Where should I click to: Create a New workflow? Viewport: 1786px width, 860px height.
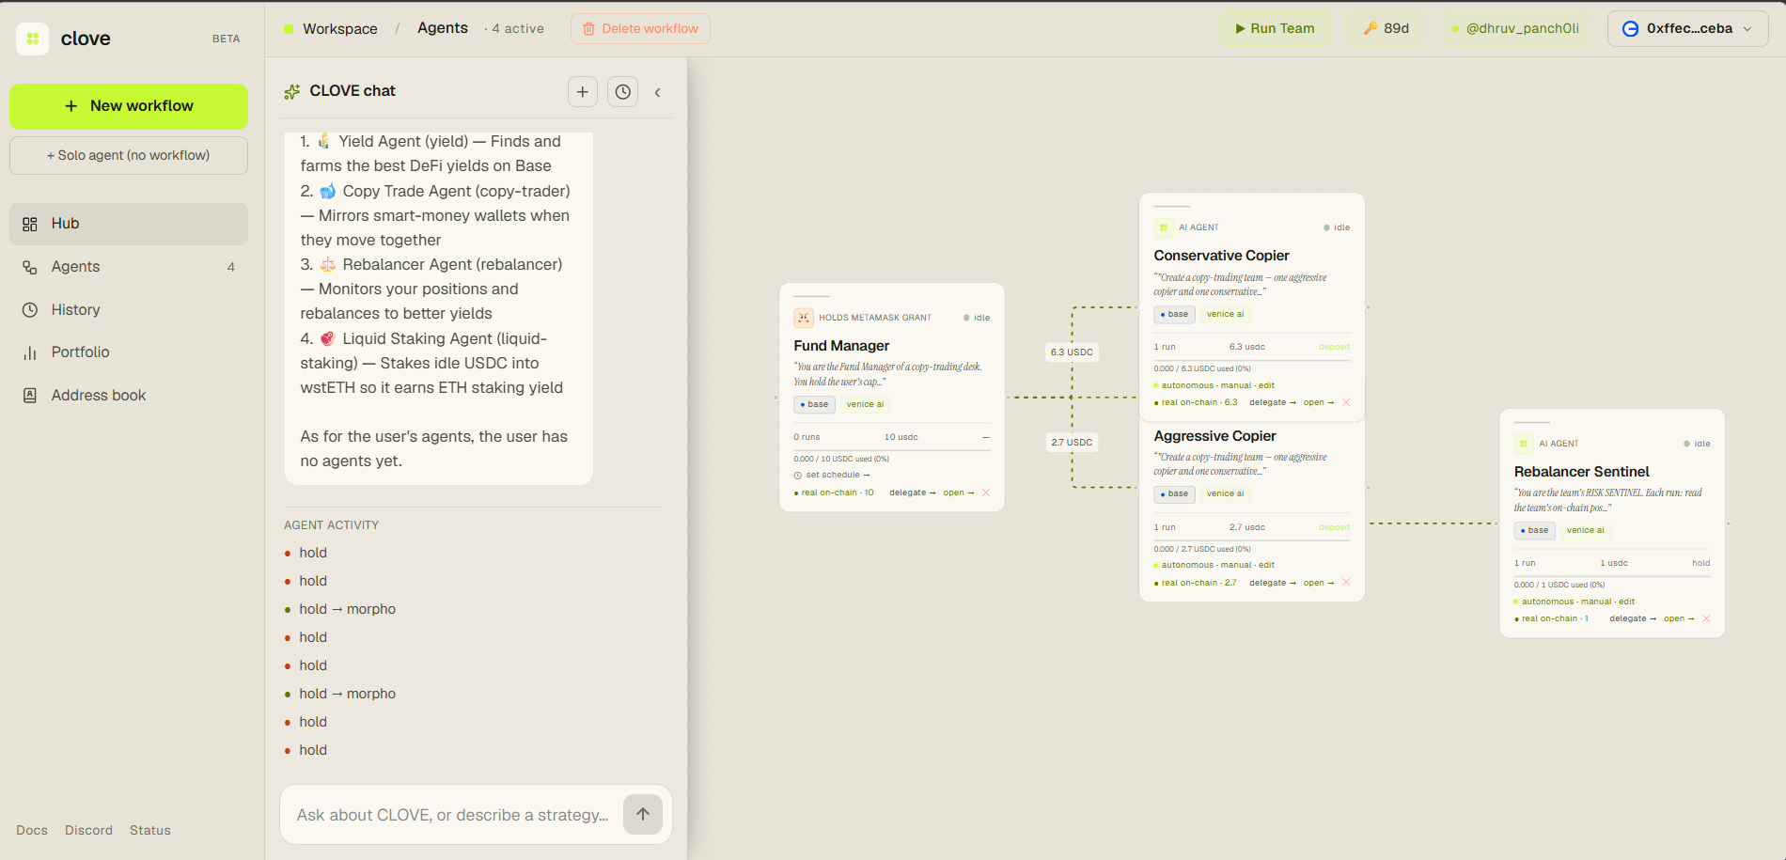129,106
